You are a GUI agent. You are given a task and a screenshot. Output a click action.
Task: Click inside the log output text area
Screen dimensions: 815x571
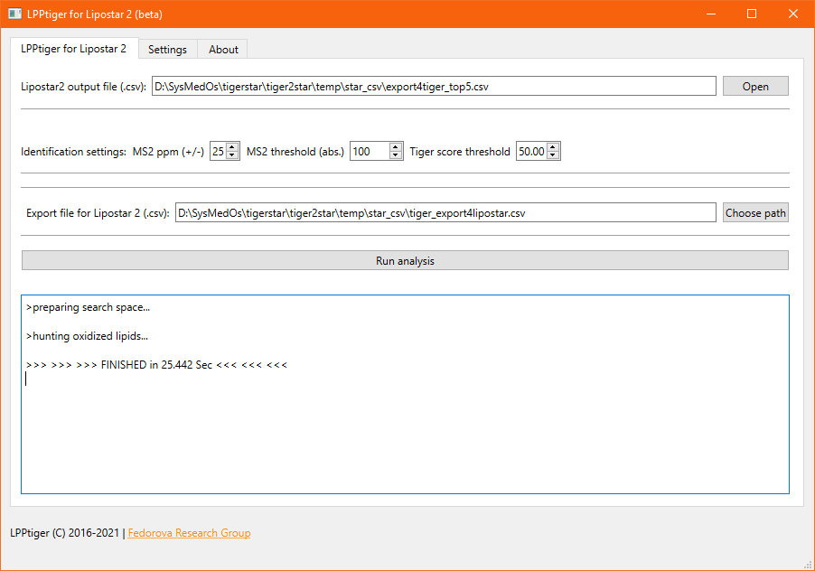click(x=405, y=394)
